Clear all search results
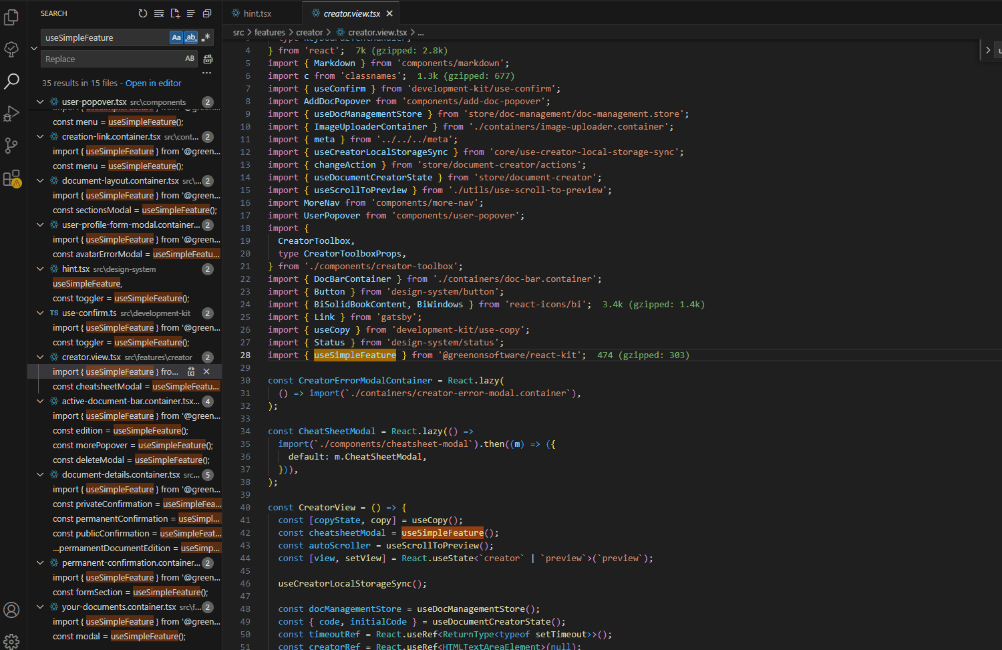The height and width of the screenshot is (650, 1002). tap(159, 13)
